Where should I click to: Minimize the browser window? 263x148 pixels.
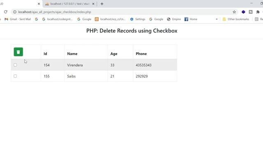pyautogui.click(x=251, y=3)
